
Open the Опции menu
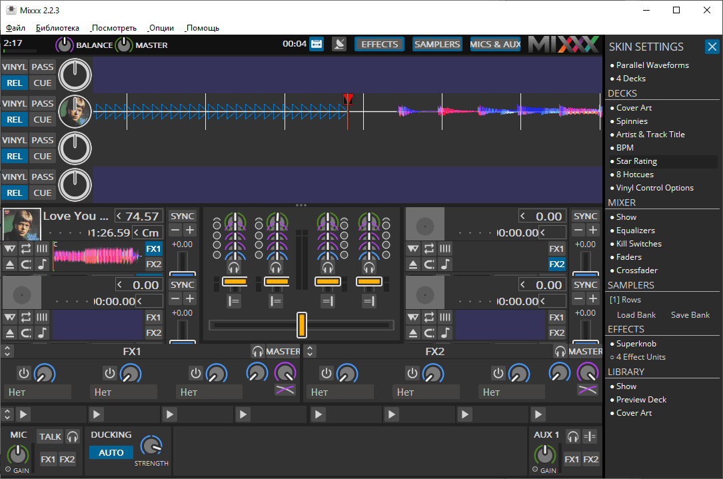click(161, 28)
